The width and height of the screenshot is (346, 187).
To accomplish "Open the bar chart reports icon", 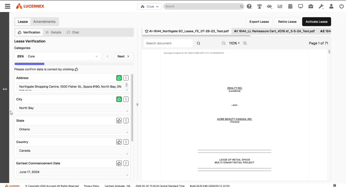I will (x=280, y=6).
